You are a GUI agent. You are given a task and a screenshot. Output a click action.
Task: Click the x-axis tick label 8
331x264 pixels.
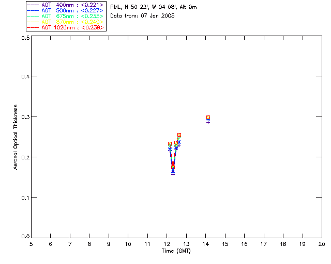pyautogui.click(x=89, y=244)
